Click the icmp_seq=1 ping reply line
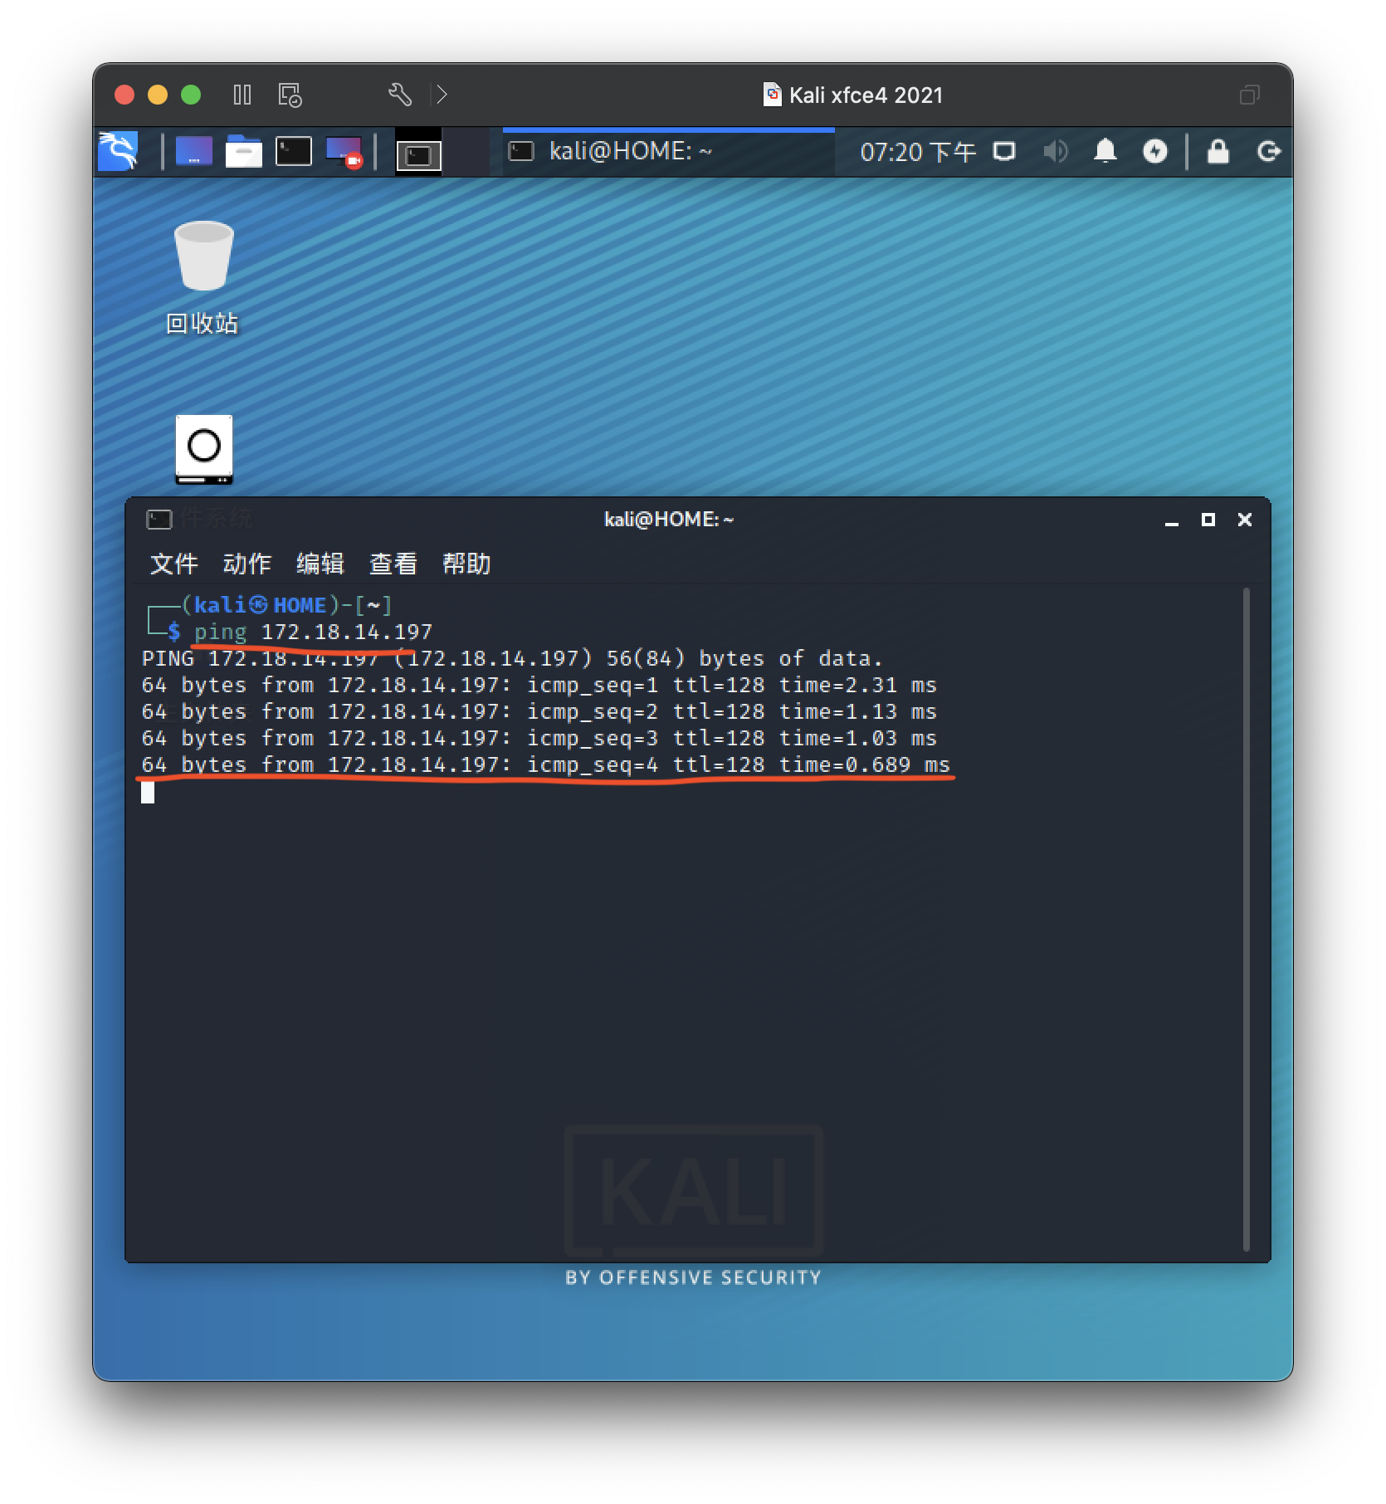 coord(539,686)
